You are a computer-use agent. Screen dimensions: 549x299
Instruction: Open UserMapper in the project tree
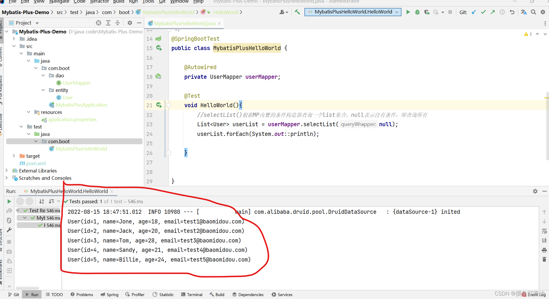[76, 83]
